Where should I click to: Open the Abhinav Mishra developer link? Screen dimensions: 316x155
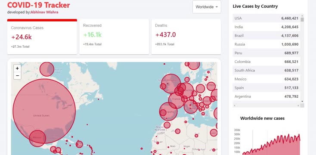click(44, 12)
